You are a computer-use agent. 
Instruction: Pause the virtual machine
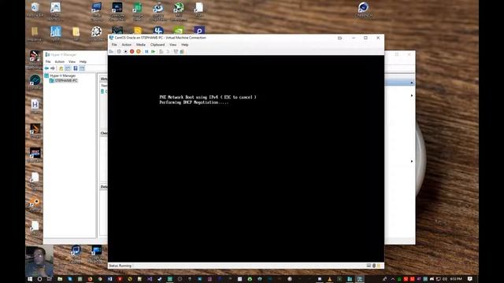coord(146,51)
